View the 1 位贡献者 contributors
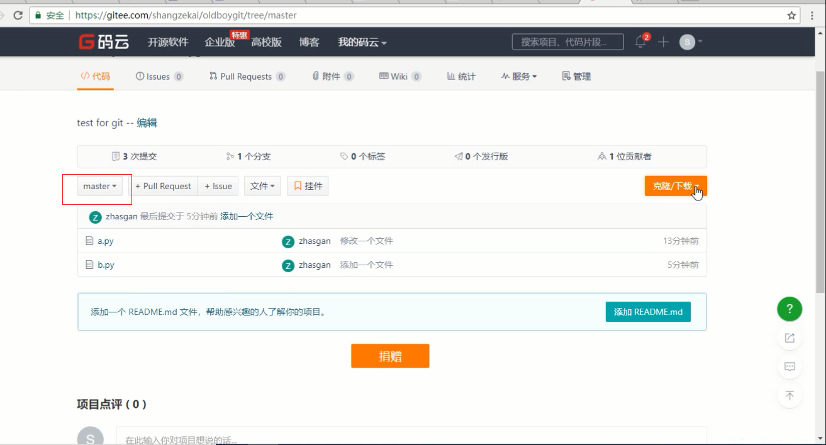This screenshot has width=826, height=445. pos(625,157)
